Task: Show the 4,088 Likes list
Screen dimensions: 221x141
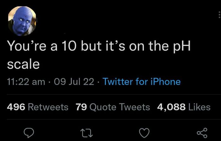Action: point(183,107)
